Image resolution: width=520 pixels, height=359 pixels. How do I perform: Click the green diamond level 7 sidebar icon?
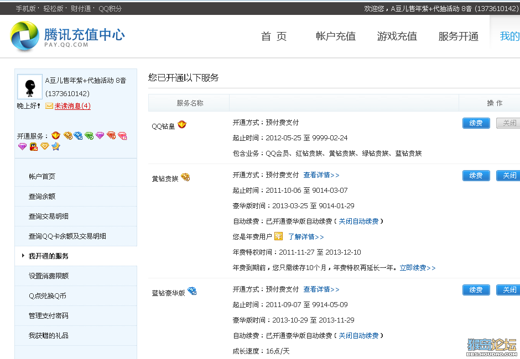[x=89, y=135]
